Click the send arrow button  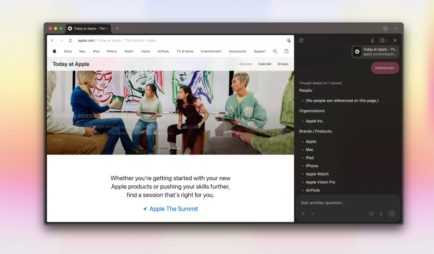pos(392,213)
